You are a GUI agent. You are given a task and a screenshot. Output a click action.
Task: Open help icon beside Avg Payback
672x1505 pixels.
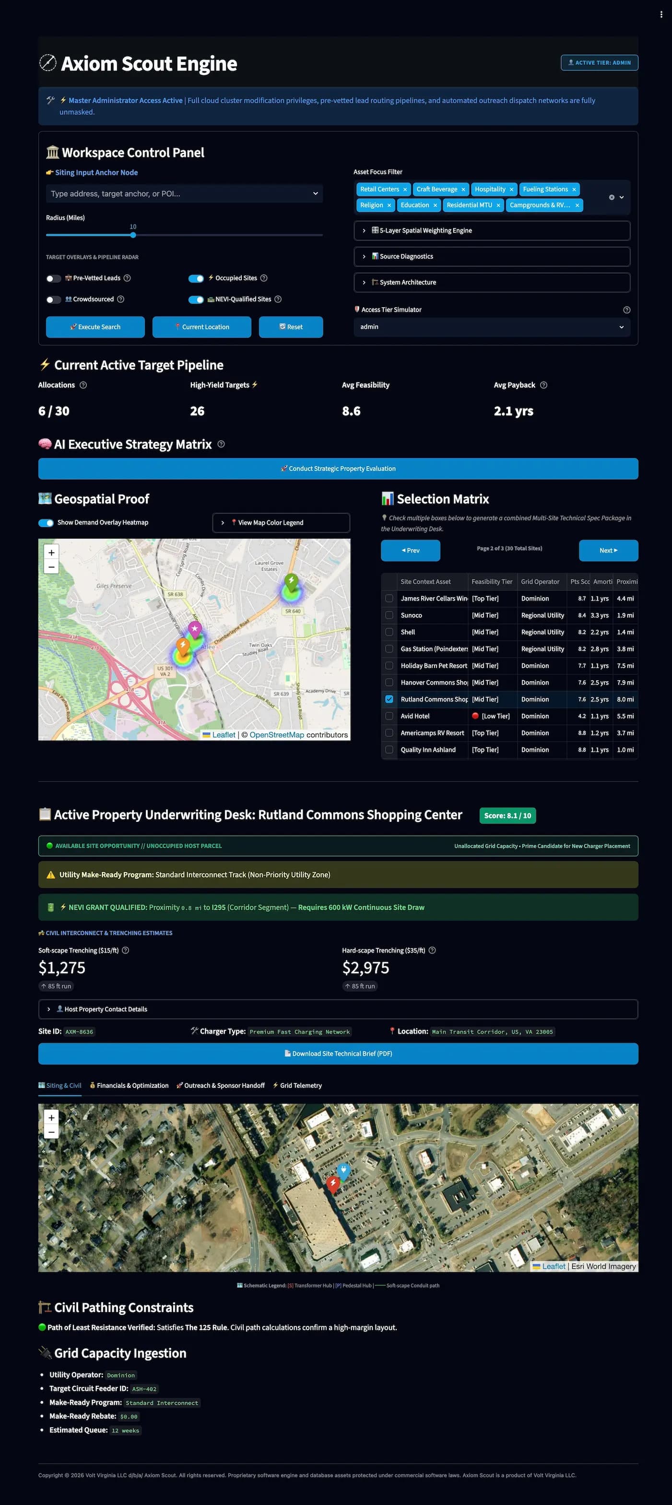pyautogui.click(x=543, y=385)
